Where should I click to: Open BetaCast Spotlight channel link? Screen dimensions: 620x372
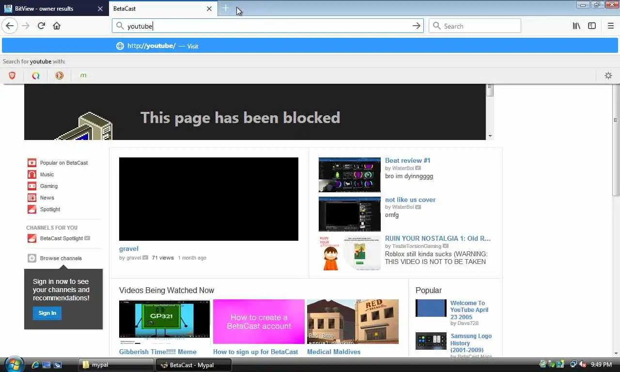pos(62,238)
